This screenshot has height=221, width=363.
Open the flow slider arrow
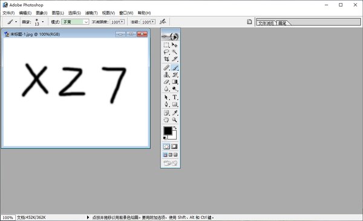153,22
